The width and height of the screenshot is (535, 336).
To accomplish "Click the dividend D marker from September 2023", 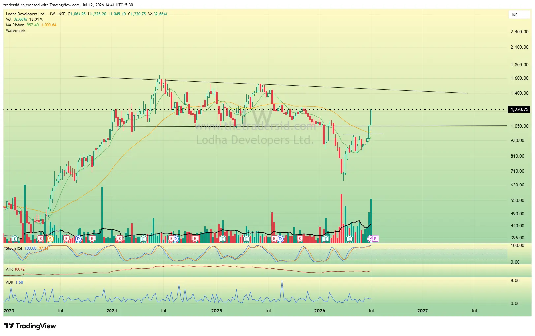I will pos(78,238).
